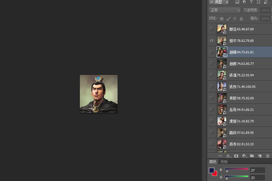
Task: Toggle visibility of 樂毅 98.75.92.89 layer
Action: pyautogui.click(x=212, y=98)
